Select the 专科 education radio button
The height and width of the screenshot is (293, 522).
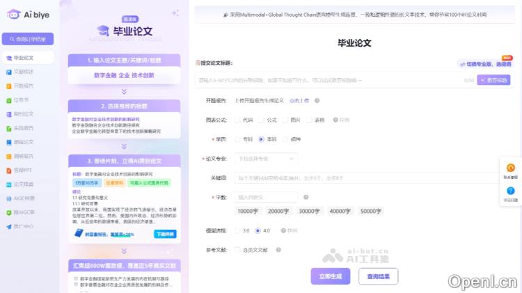point(238,139)
